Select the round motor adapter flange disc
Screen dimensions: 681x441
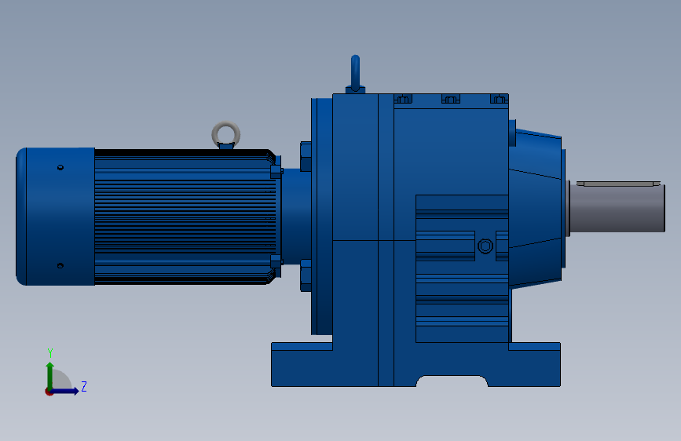click(x=322, y=216)
